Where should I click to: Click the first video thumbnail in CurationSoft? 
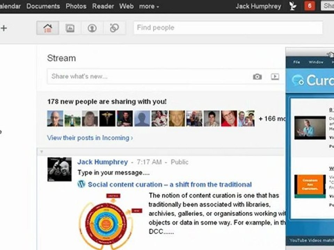[x=310, y=128]
